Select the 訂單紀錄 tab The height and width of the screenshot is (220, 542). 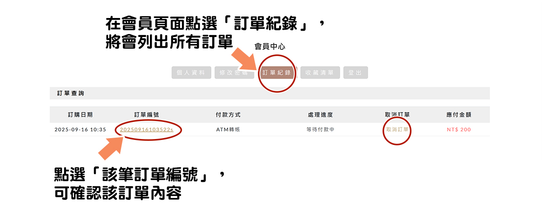pos(277,73)
